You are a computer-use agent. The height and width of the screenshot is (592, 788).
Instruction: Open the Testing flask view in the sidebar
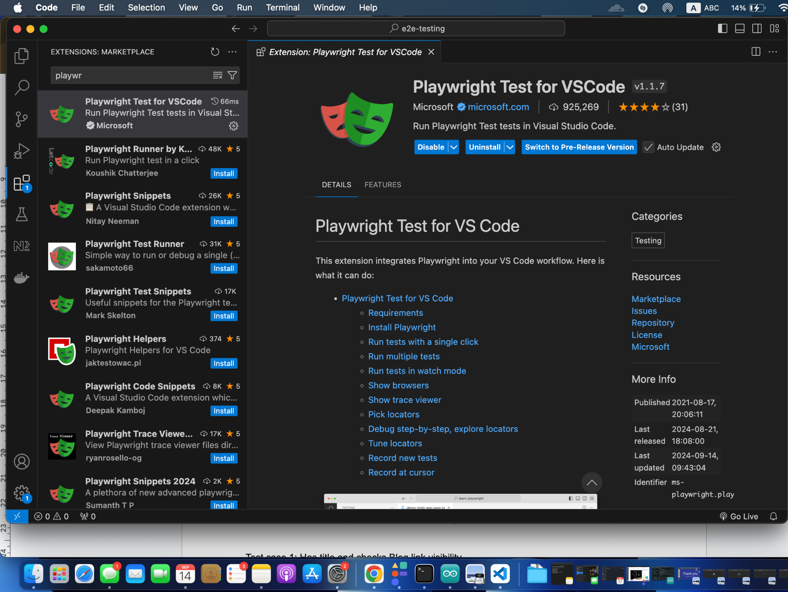[22, 214]
